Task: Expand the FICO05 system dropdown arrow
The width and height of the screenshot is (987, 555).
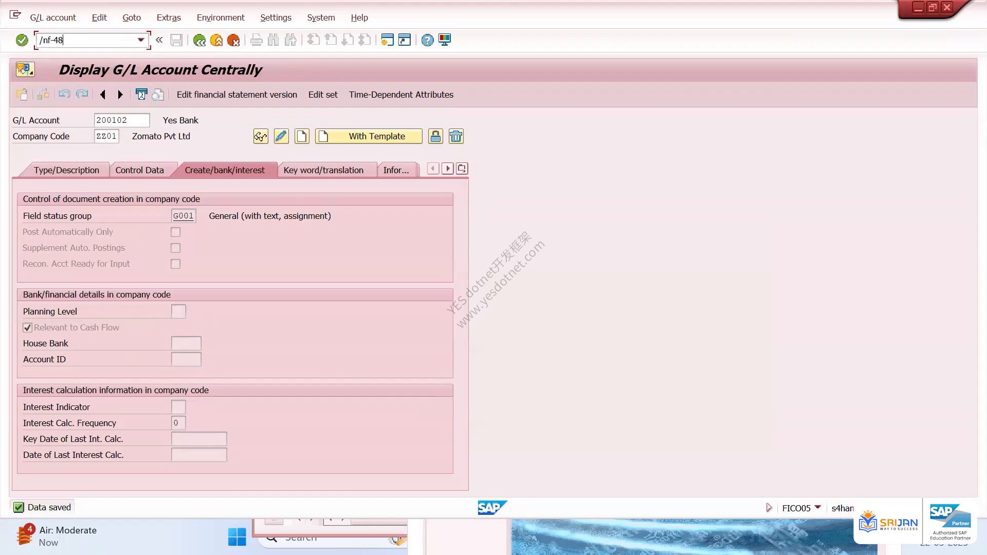Action: click(x=818, y=507)
